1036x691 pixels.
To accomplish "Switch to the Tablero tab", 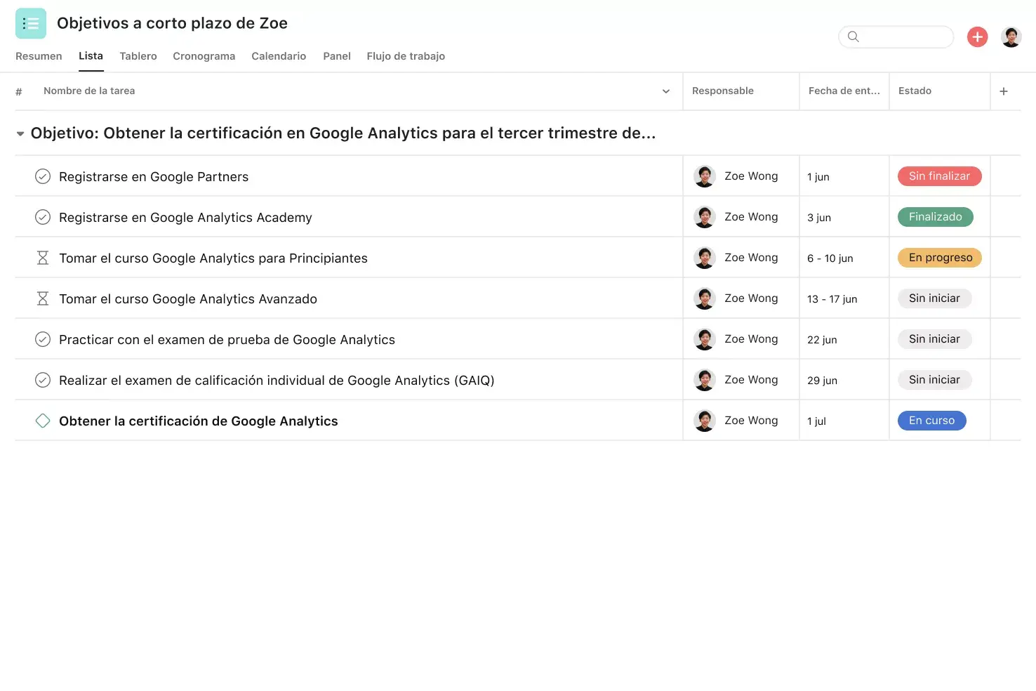I will 138,56.
